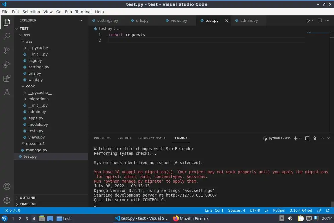Expand the migrations folder
The height and width of the screenshot is (223, 334).
point(25,99)
